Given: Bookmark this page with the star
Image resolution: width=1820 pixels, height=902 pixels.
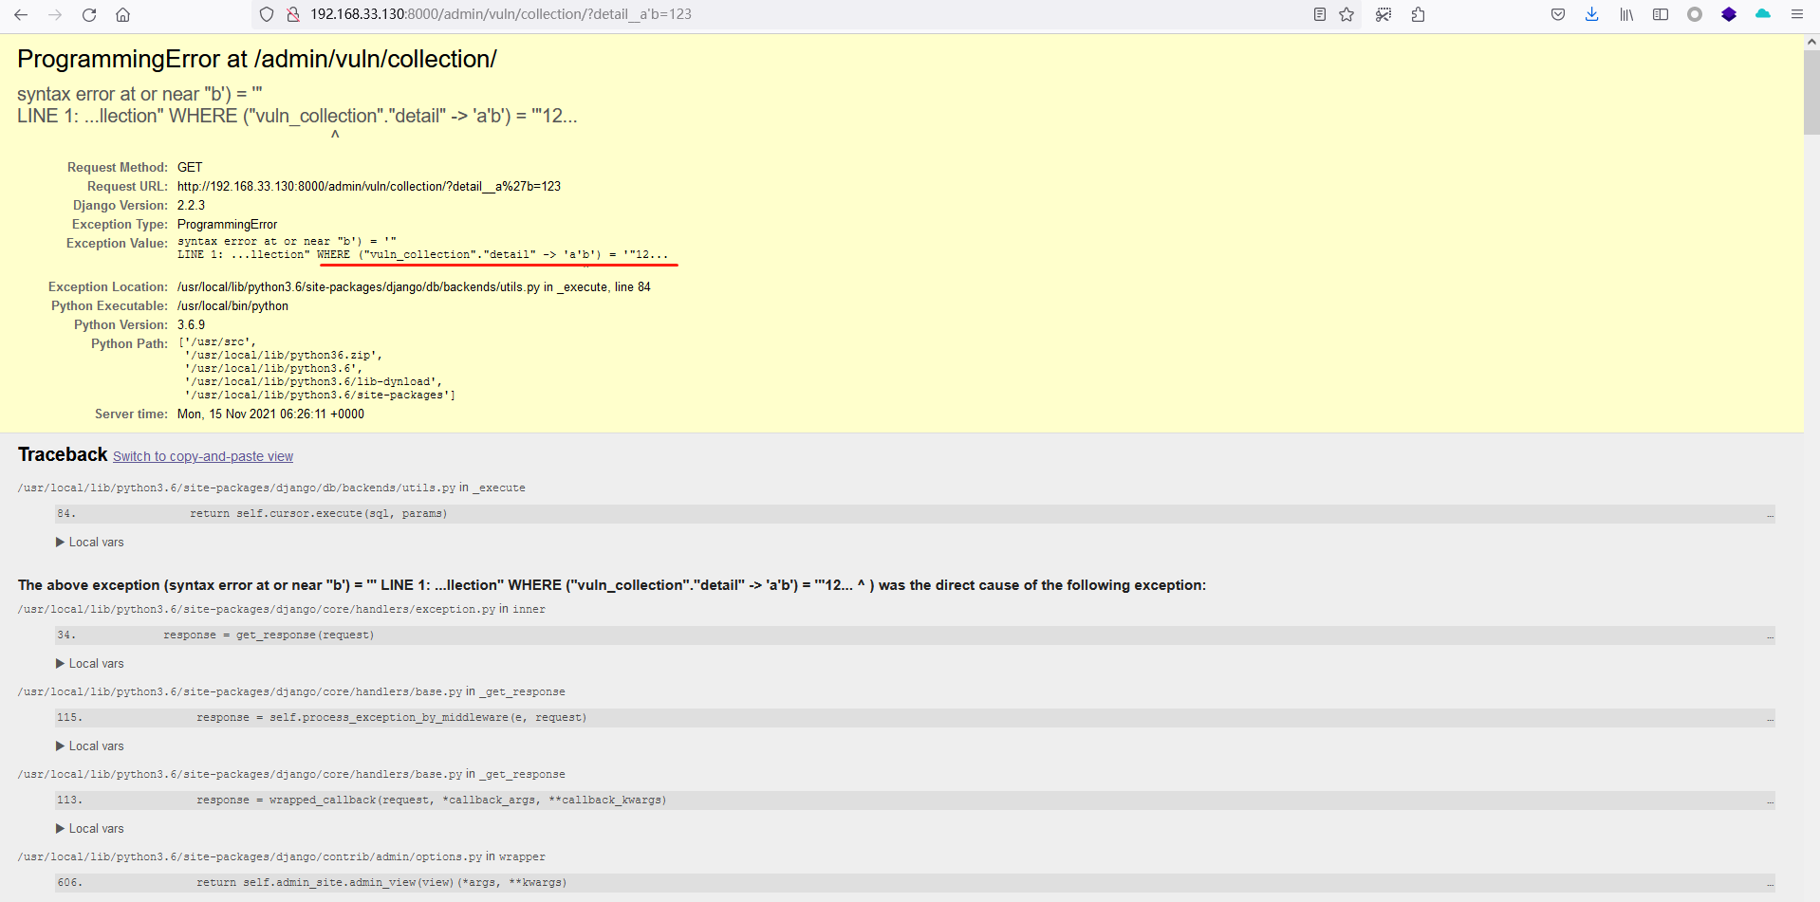Looking at the screenshot, I should [1346, 14].
